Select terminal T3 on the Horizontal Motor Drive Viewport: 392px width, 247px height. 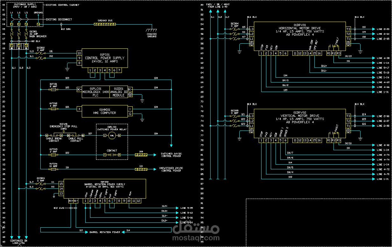click(x=348, y=29)
